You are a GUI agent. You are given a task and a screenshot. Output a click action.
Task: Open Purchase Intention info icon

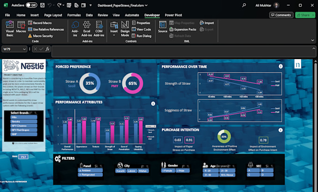coord(281,130)
